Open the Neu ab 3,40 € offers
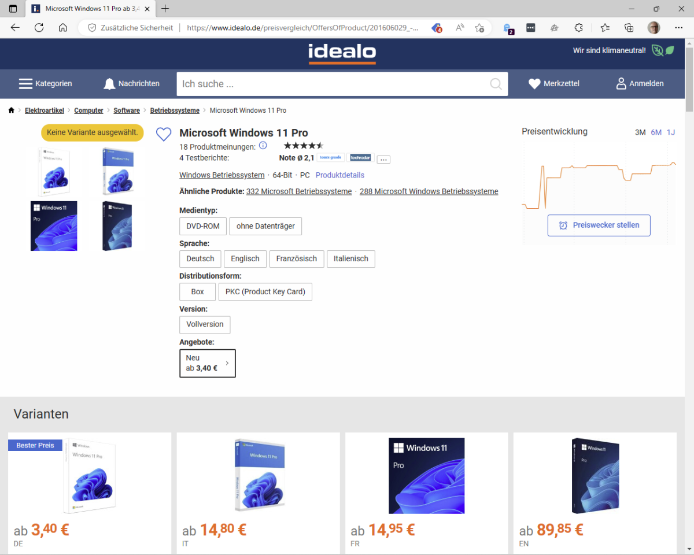The height and width of the screenshot is (555, 694). tap(208, 363)
